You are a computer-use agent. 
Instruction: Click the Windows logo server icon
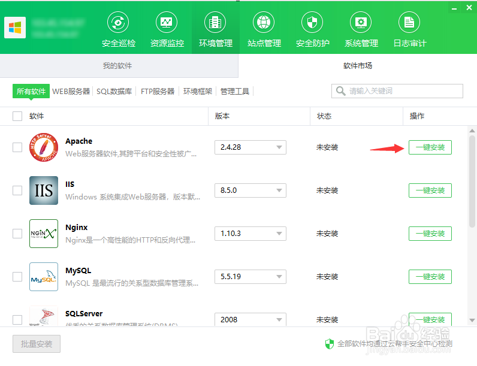point(15,28)
